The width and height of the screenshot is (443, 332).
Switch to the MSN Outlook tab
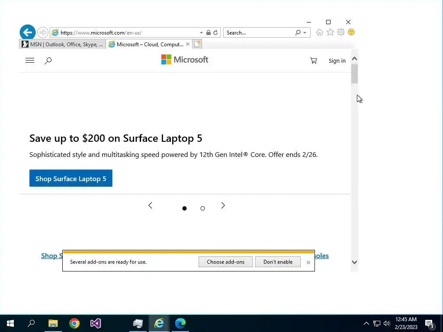pyautogui.click(x=62, y=45)
